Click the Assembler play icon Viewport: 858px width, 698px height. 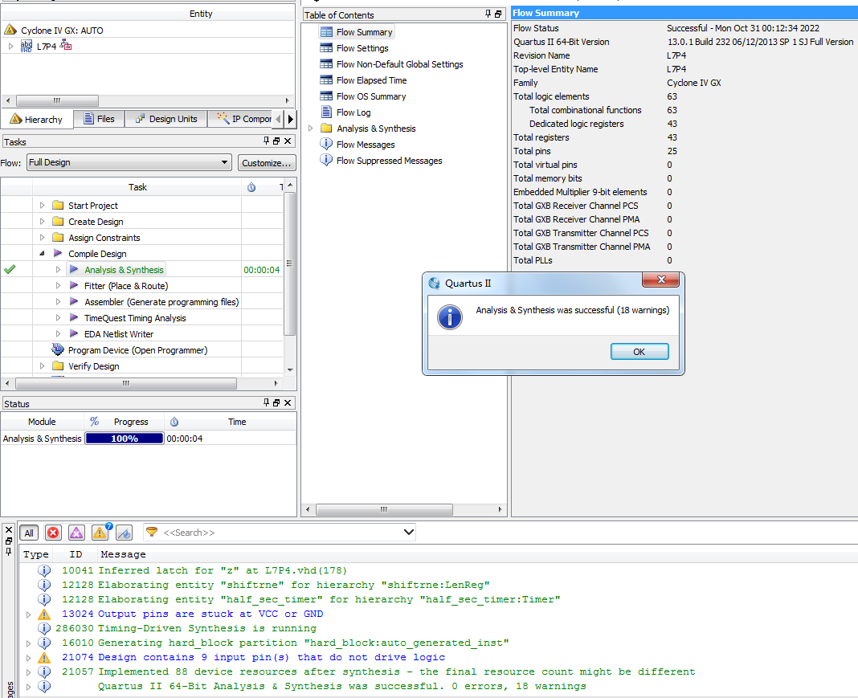click(74, 301)
